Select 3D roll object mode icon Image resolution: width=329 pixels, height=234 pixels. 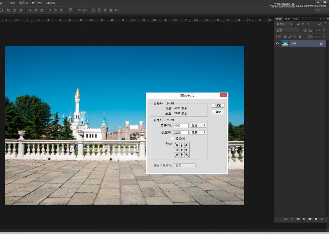(x=99, y=10)
